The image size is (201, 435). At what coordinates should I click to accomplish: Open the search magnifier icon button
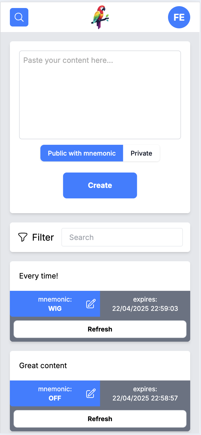tap(19, 17)
